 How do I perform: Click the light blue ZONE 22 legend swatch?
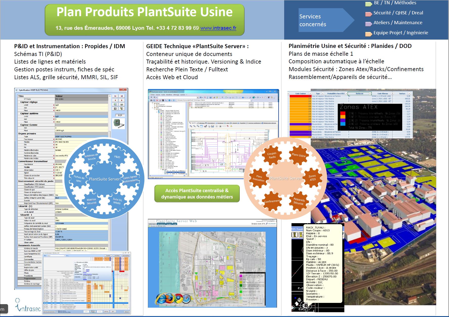pyautogui.click(x=343, y=124)
